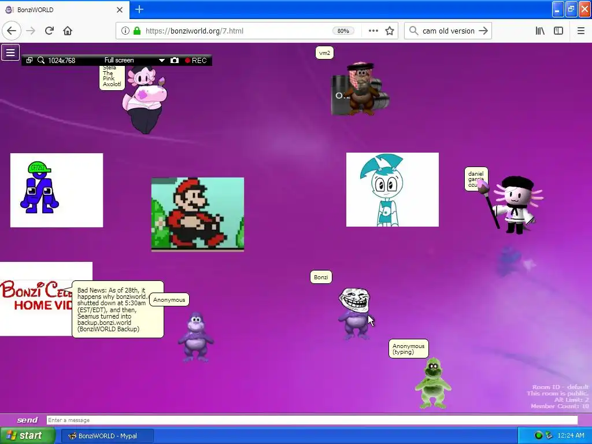Bookmark this page with the star
Screen dimensions: 592x444
coord(390,31)
